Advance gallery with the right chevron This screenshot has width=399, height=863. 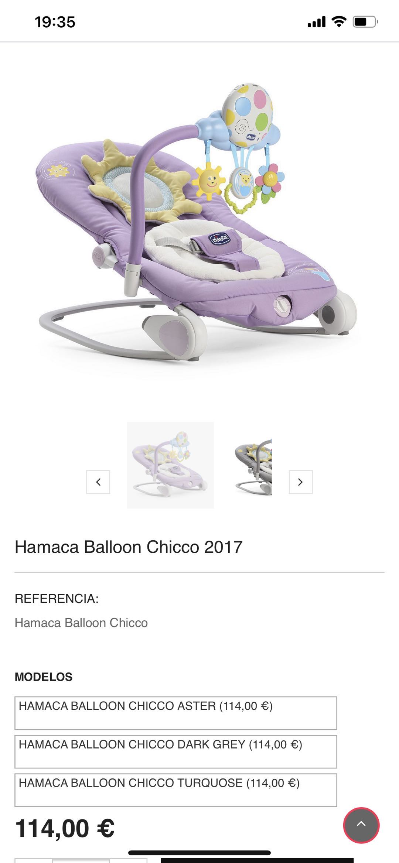[300, 482]
